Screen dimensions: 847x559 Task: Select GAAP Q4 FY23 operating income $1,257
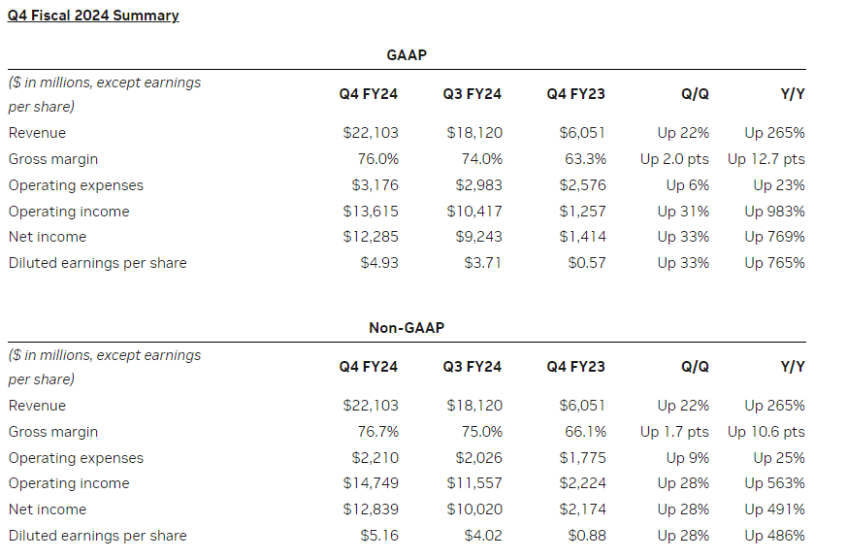click(582, 212)
